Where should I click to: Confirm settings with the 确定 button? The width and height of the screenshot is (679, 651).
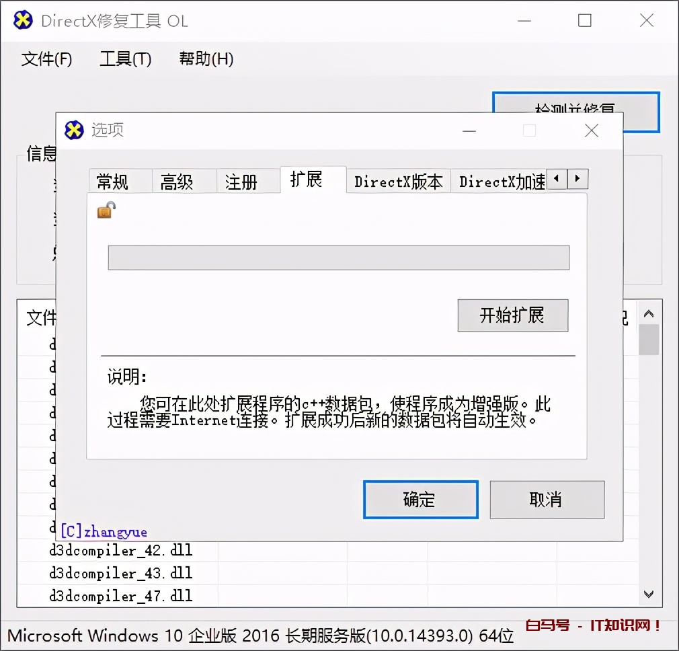[420, 500]
